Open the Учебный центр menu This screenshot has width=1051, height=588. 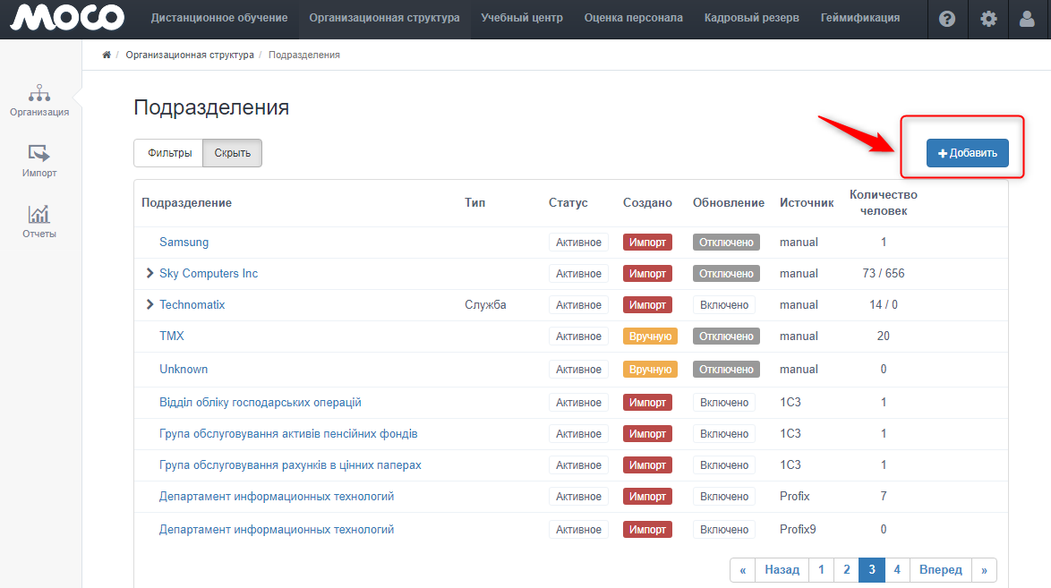pyautogui.click(x=522, y=18)
